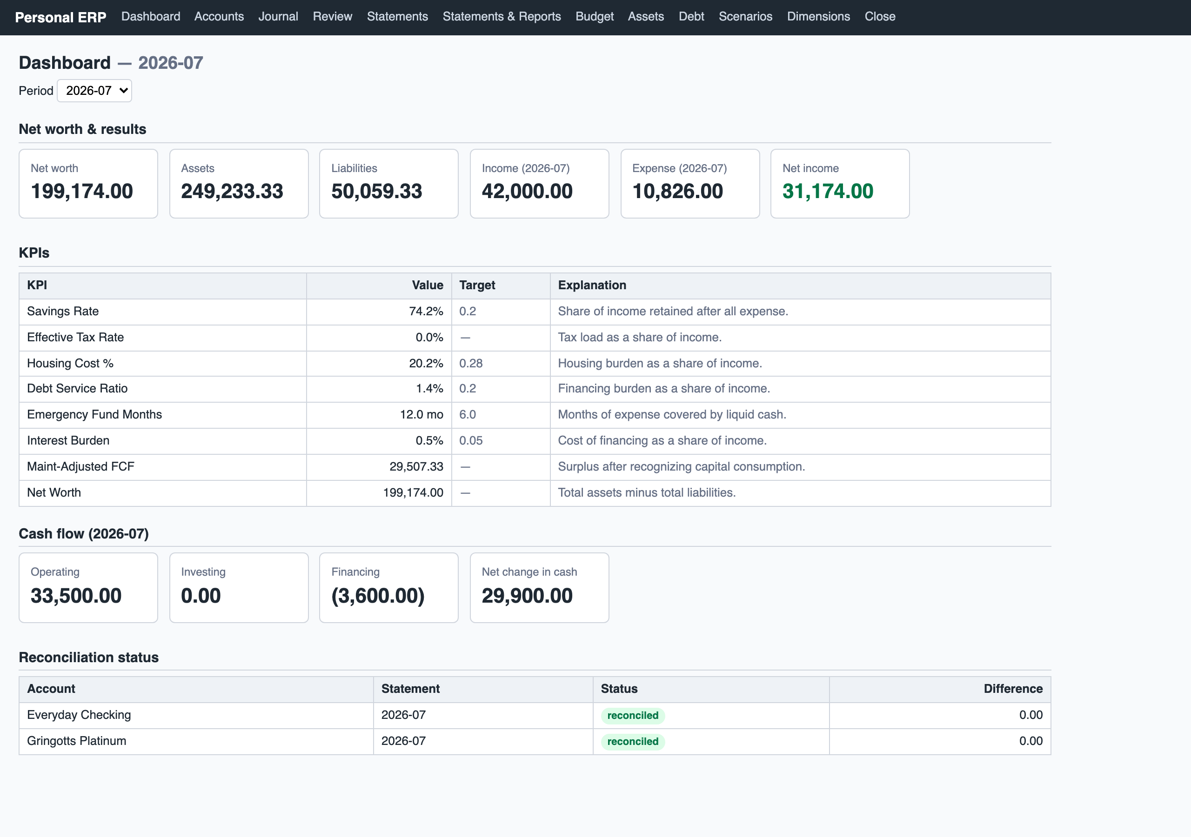Select the Emergency Fund Months row label

coord(94,415)
